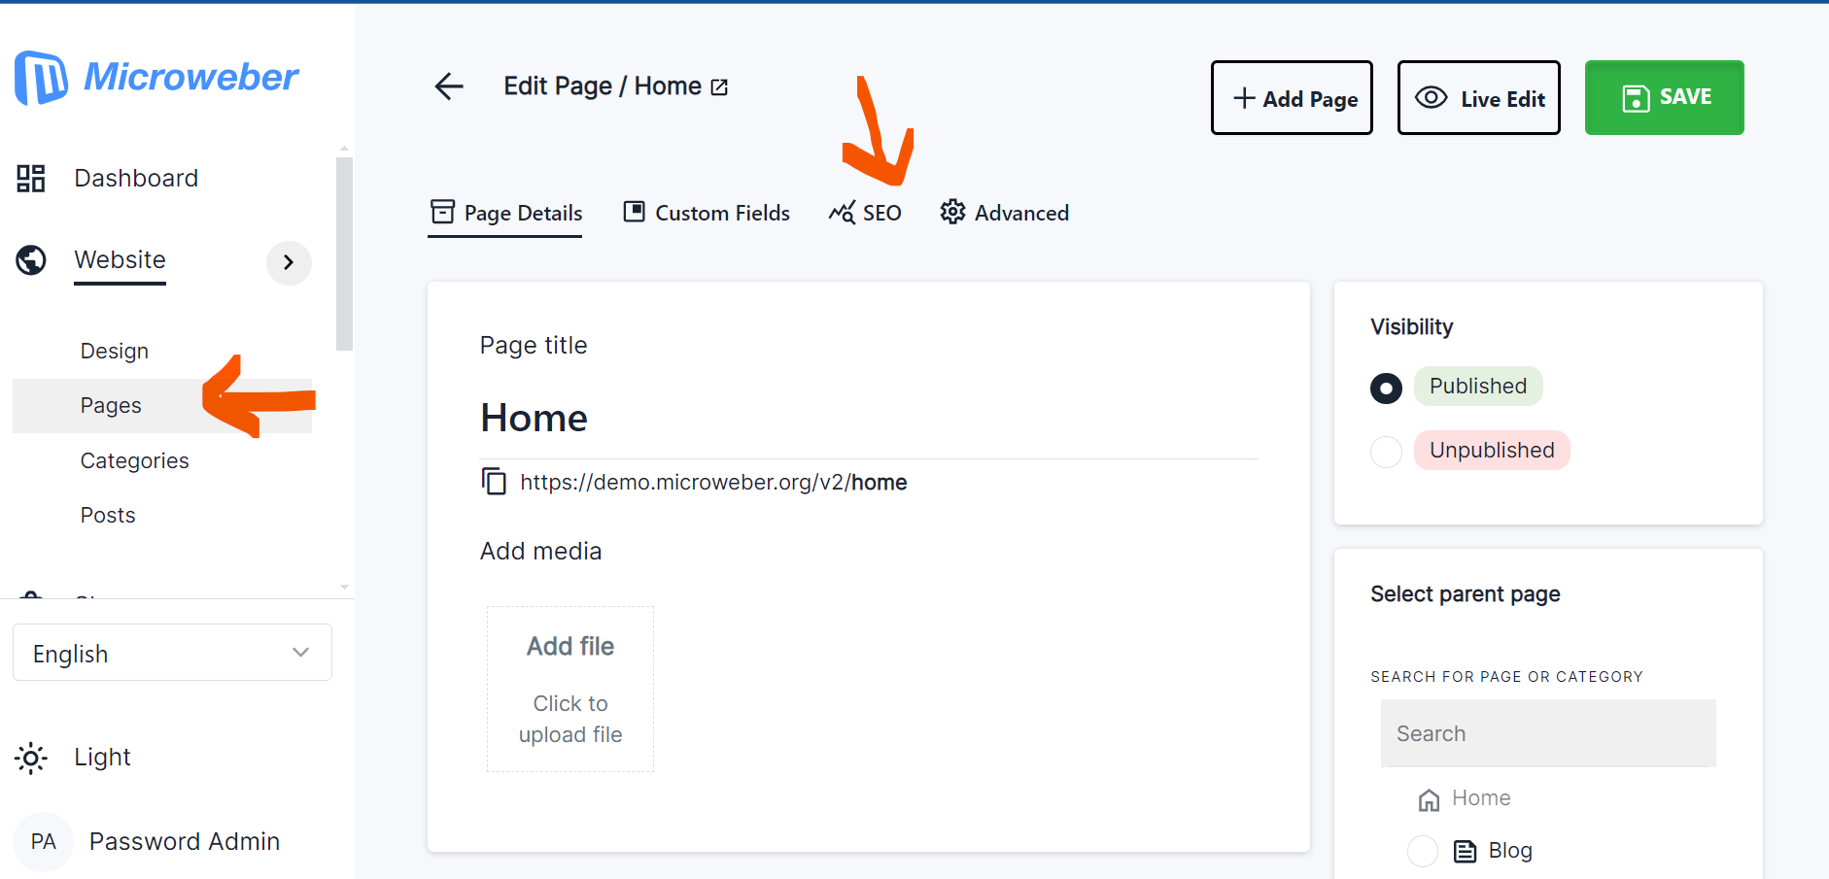Click the back arrow icon
Screen dimensions: 1829x879
448,86
